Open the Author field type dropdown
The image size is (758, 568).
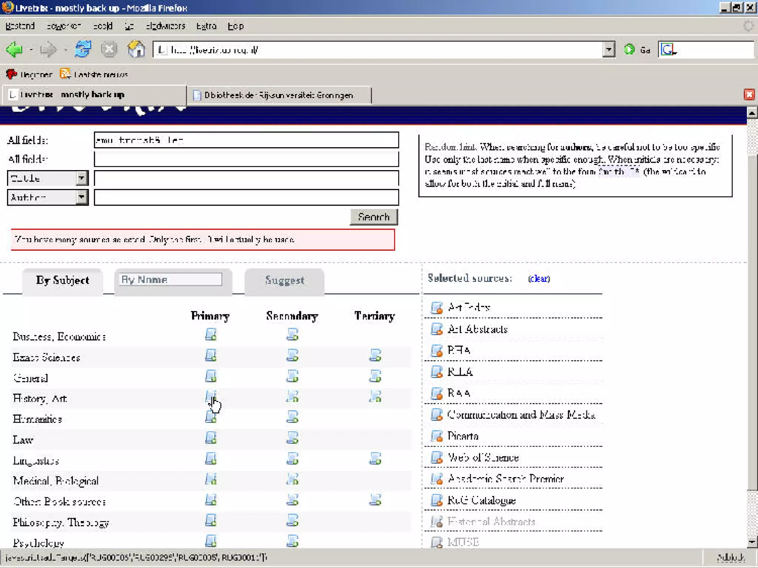81,197
